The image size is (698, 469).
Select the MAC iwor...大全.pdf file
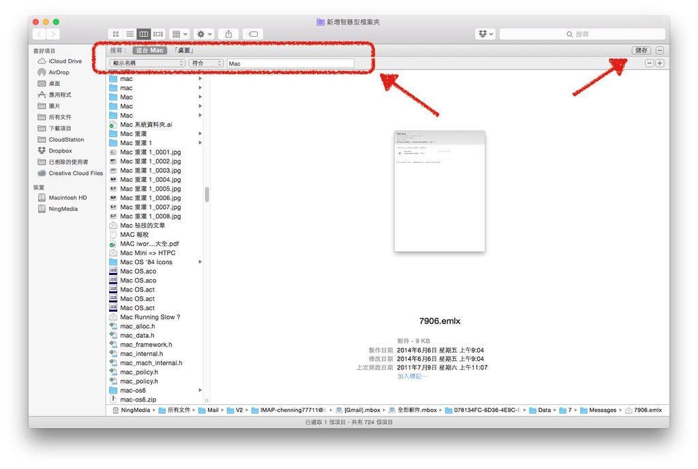click(x=149, y=244)
